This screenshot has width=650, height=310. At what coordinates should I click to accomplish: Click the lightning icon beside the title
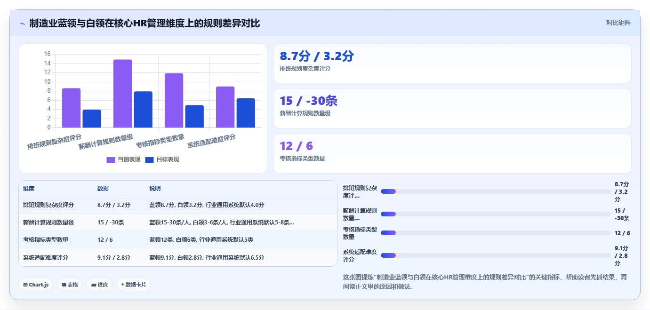point(23,24)
